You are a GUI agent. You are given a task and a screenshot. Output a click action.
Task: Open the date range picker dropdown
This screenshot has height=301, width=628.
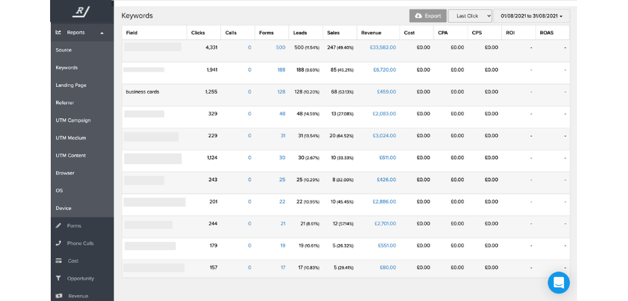click(531, 15)
